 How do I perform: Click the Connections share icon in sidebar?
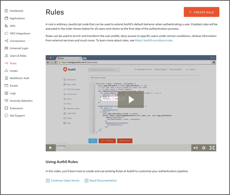[6, 41]
